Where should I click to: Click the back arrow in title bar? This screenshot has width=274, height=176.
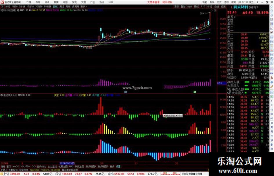click(x=258, y=2)
